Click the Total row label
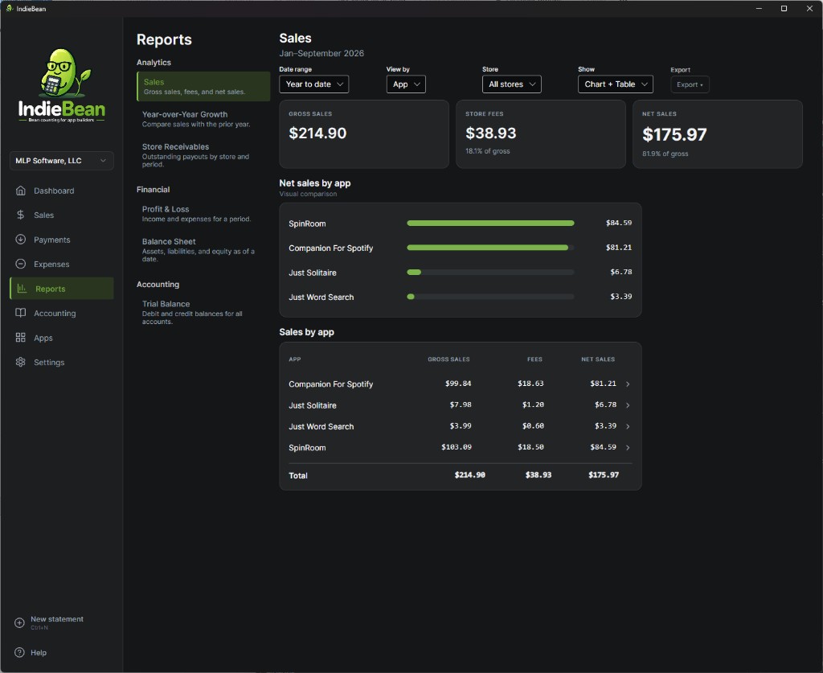Image resolution: width=823 pixels, height=673 pixels. click(298, 476)
